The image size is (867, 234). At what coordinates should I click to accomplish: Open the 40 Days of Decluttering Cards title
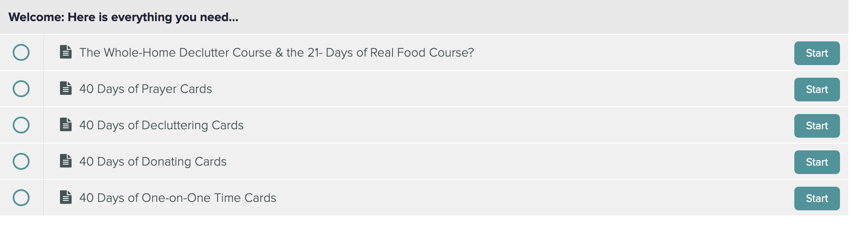[x=161, y=125]
